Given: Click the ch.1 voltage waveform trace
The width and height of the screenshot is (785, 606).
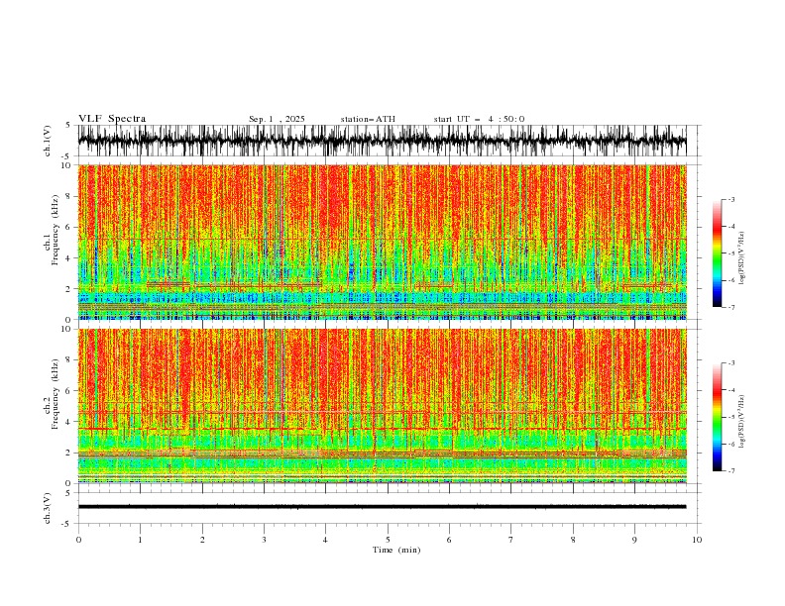Looking at the screenshot, I should click(x=382, y=141).
